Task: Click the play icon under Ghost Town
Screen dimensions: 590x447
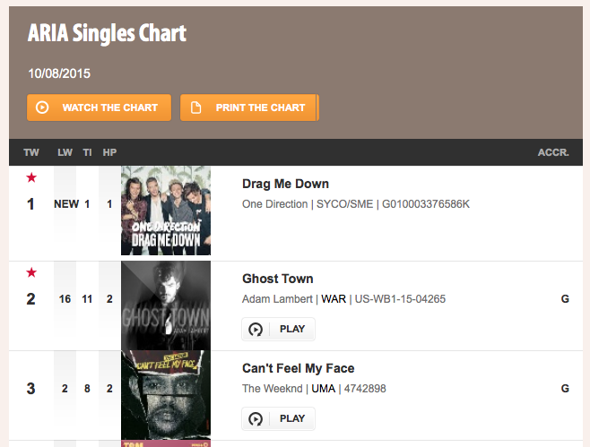Action: [x=256, y=330]
